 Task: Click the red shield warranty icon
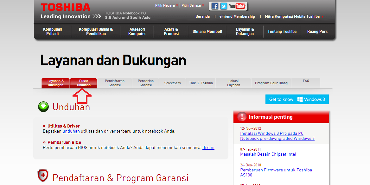coord(43,176)
